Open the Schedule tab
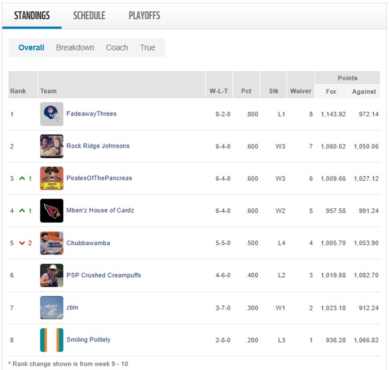The image size is (389, 370). 89,16
